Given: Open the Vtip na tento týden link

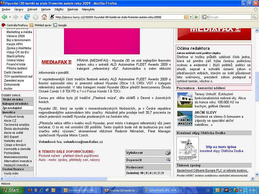Looking at the screenshot, I should pyautogui.click(x=221, y=147).
